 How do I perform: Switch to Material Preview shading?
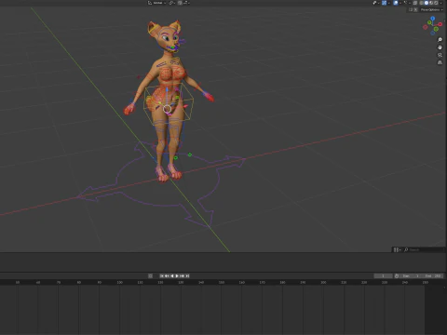tap(431, 3)
